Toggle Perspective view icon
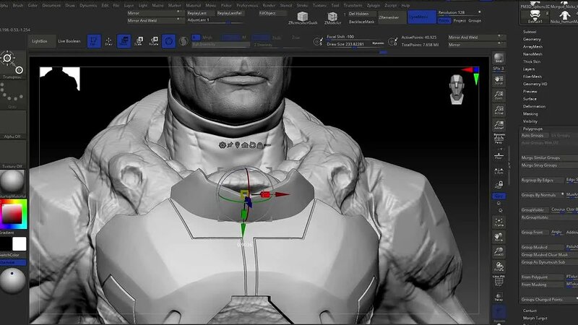This screenshot has height=325, width=578. pyautogui.click(x=499, y=139)
